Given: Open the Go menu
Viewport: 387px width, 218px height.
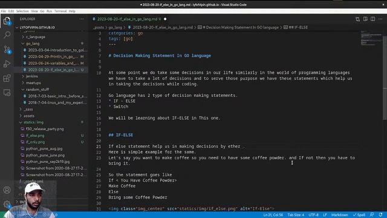Looking at the screenshot, I should [42, 11].
